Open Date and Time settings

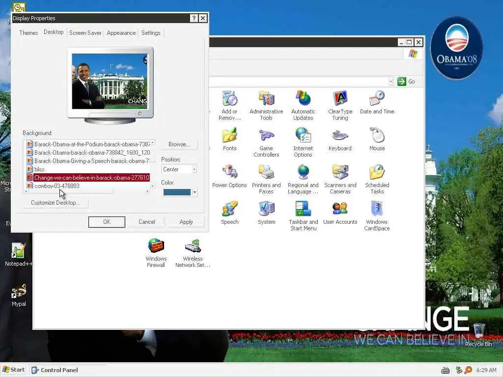point(377,103)
